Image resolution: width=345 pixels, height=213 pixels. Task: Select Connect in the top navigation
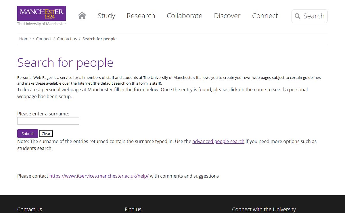click(265, 16)
